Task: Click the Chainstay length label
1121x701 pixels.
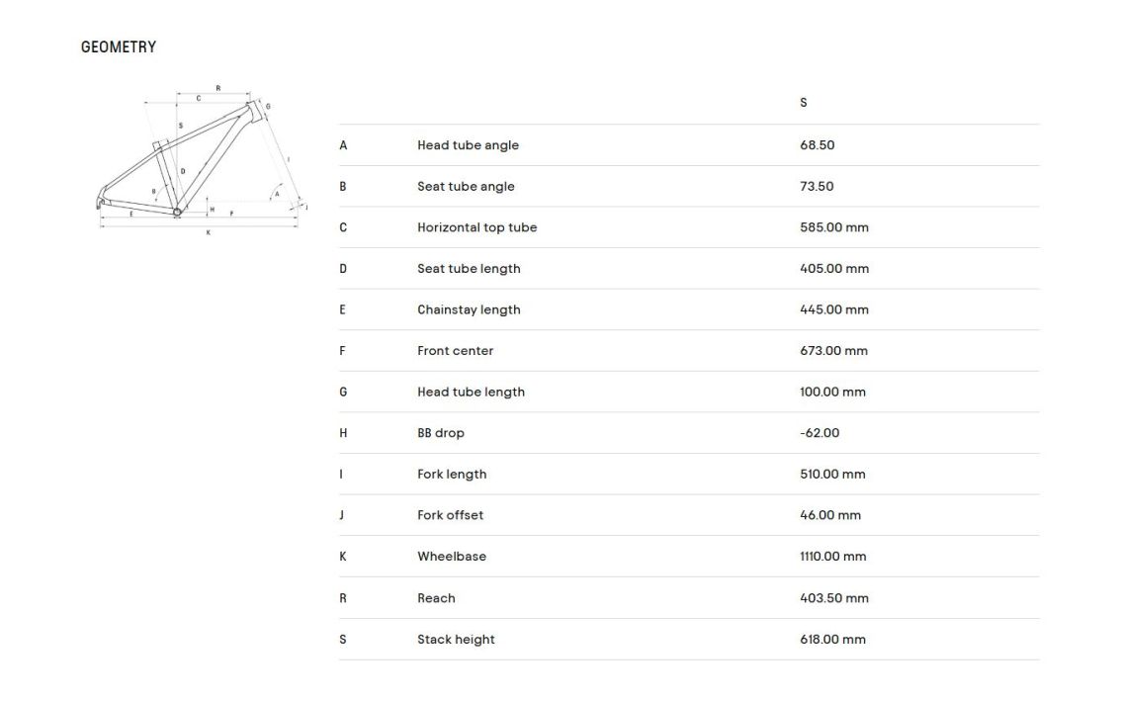Action: (469, 309)
